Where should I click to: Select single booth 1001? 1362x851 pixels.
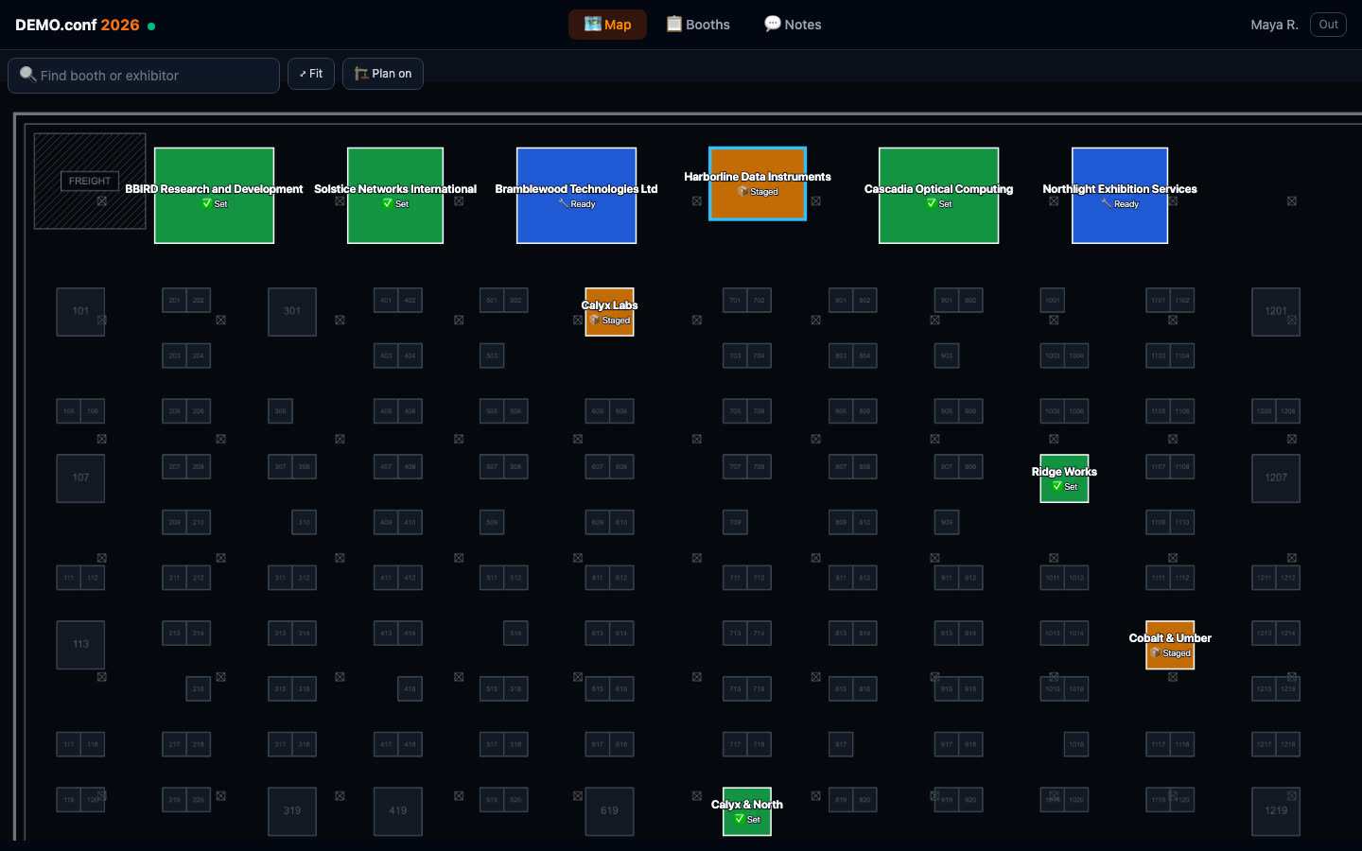[x=1053, y=301]
